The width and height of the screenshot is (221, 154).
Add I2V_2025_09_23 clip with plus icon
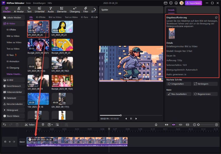tap(70, 30)
